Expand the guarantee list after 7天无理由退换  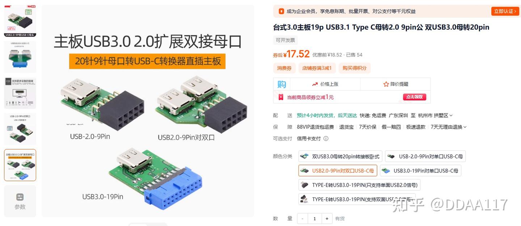465,127
